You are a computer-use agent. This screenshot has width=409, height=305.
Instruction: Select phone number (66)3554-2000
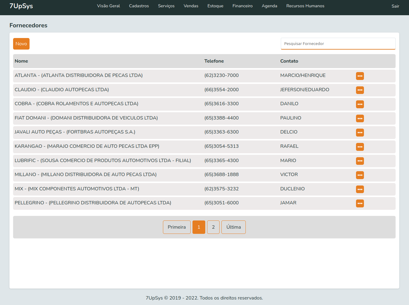click(221, 90)
